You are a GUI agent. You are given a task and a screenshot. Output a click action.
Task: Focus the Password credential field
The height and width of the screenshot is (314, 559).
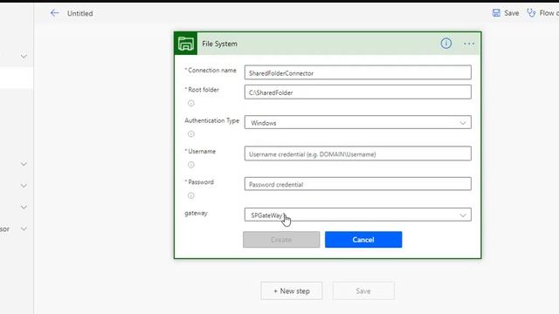pos(357,184)
